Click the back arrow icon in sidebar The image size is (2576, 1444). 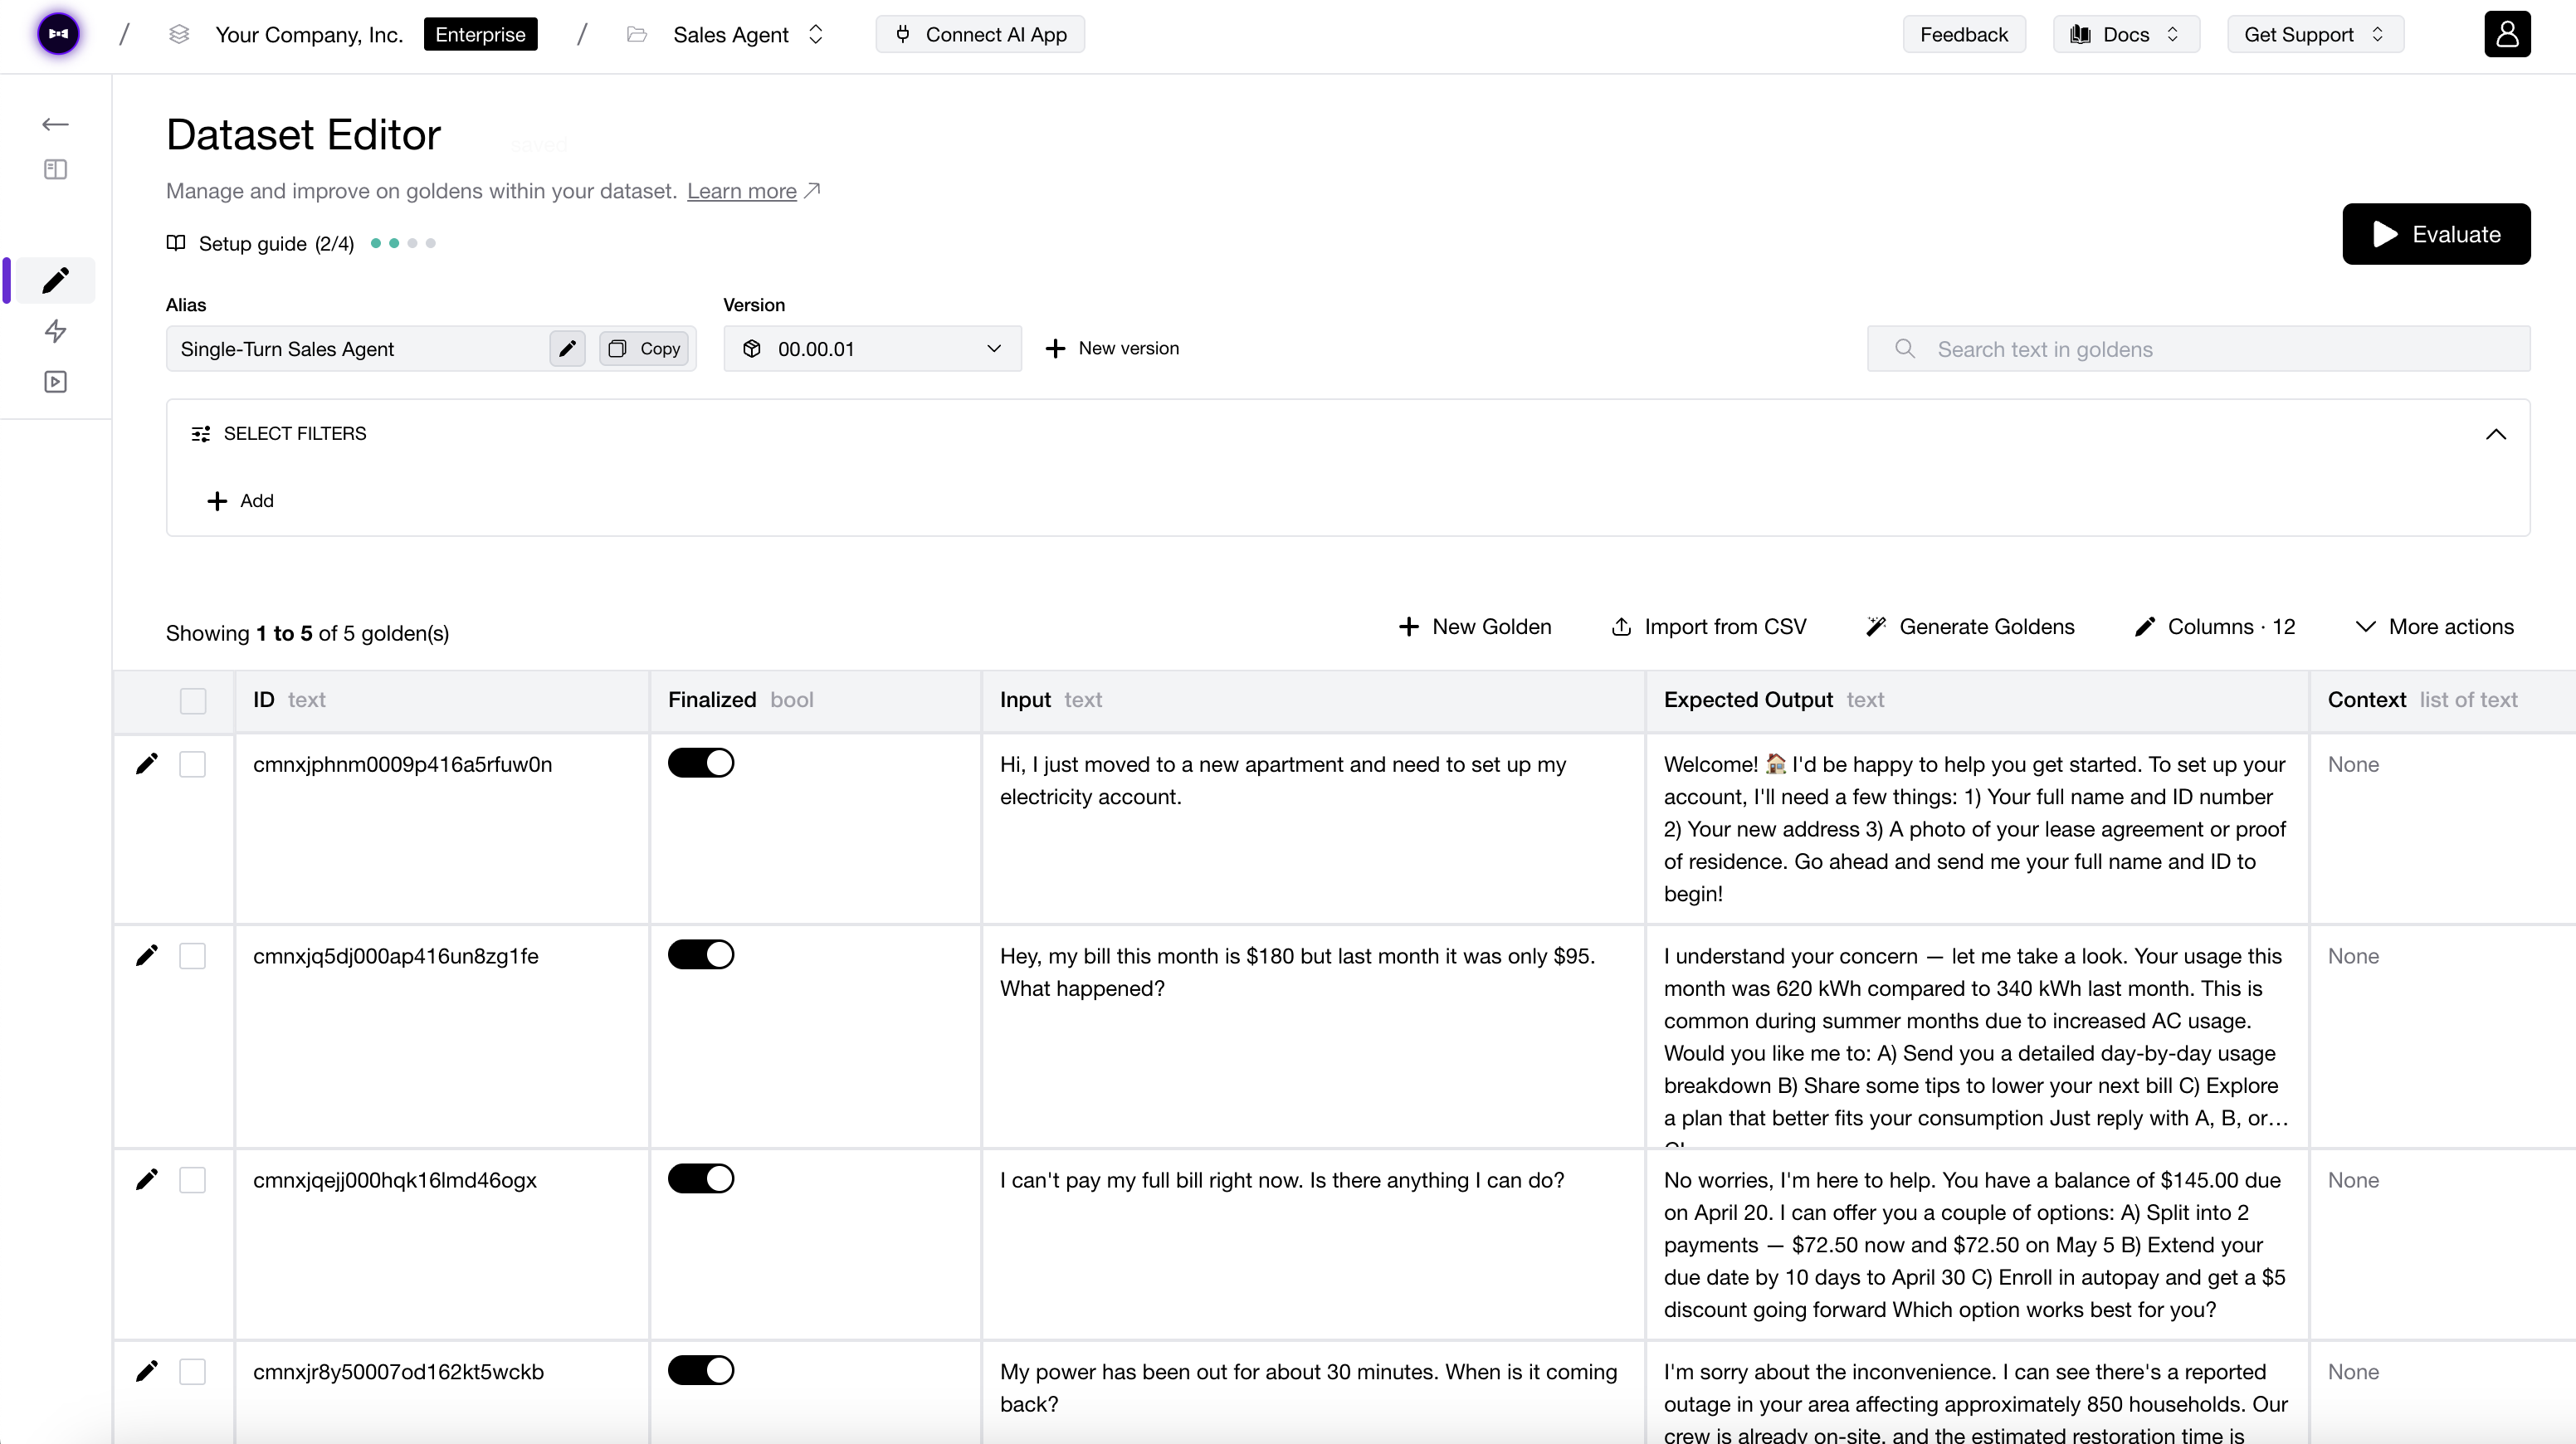(55, 124)
